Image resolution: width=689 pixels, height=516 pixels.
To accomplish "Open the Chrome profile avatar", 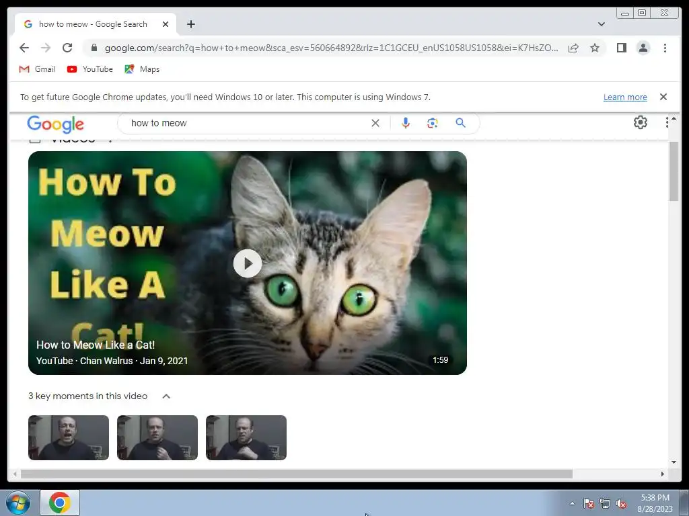I will [643, 48].
